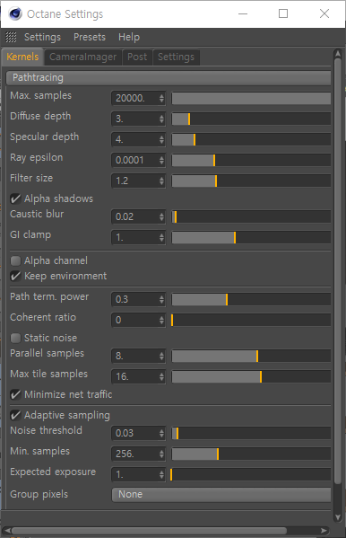Click the GI clamp slider
346x538 pixels.
pyautogui.click(x=251, y=237)
